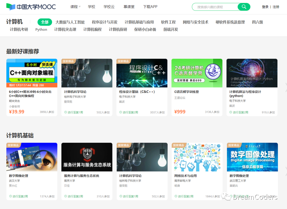Click next arrow of 最新好课推荐 carousel
This screenshot has height=209, width=287.
(x=286, y=87)
